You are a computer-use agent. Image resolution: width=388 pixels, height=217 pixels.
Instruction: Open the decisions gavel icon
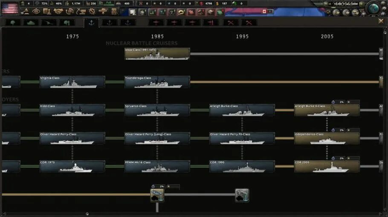tap(25, 11)
